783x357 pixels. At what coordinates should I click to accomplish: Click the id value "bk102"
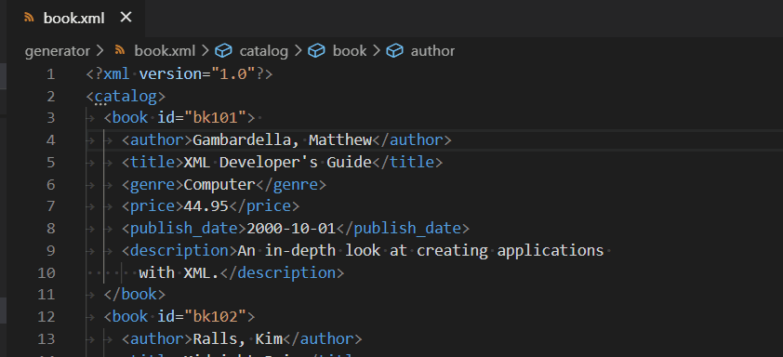click(x=216, y=316)
